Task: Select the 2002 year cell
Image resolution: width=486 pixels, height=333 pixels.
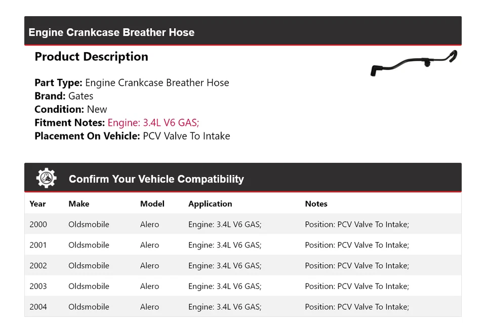Action: coord(38,266)
